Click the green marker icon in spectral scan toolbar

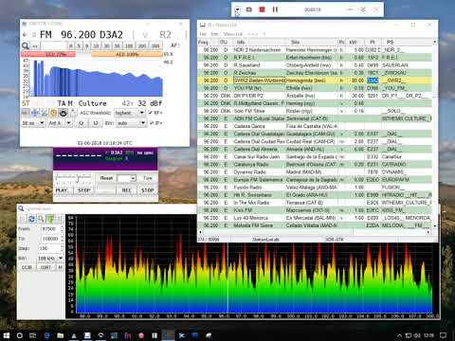(50, 219)
